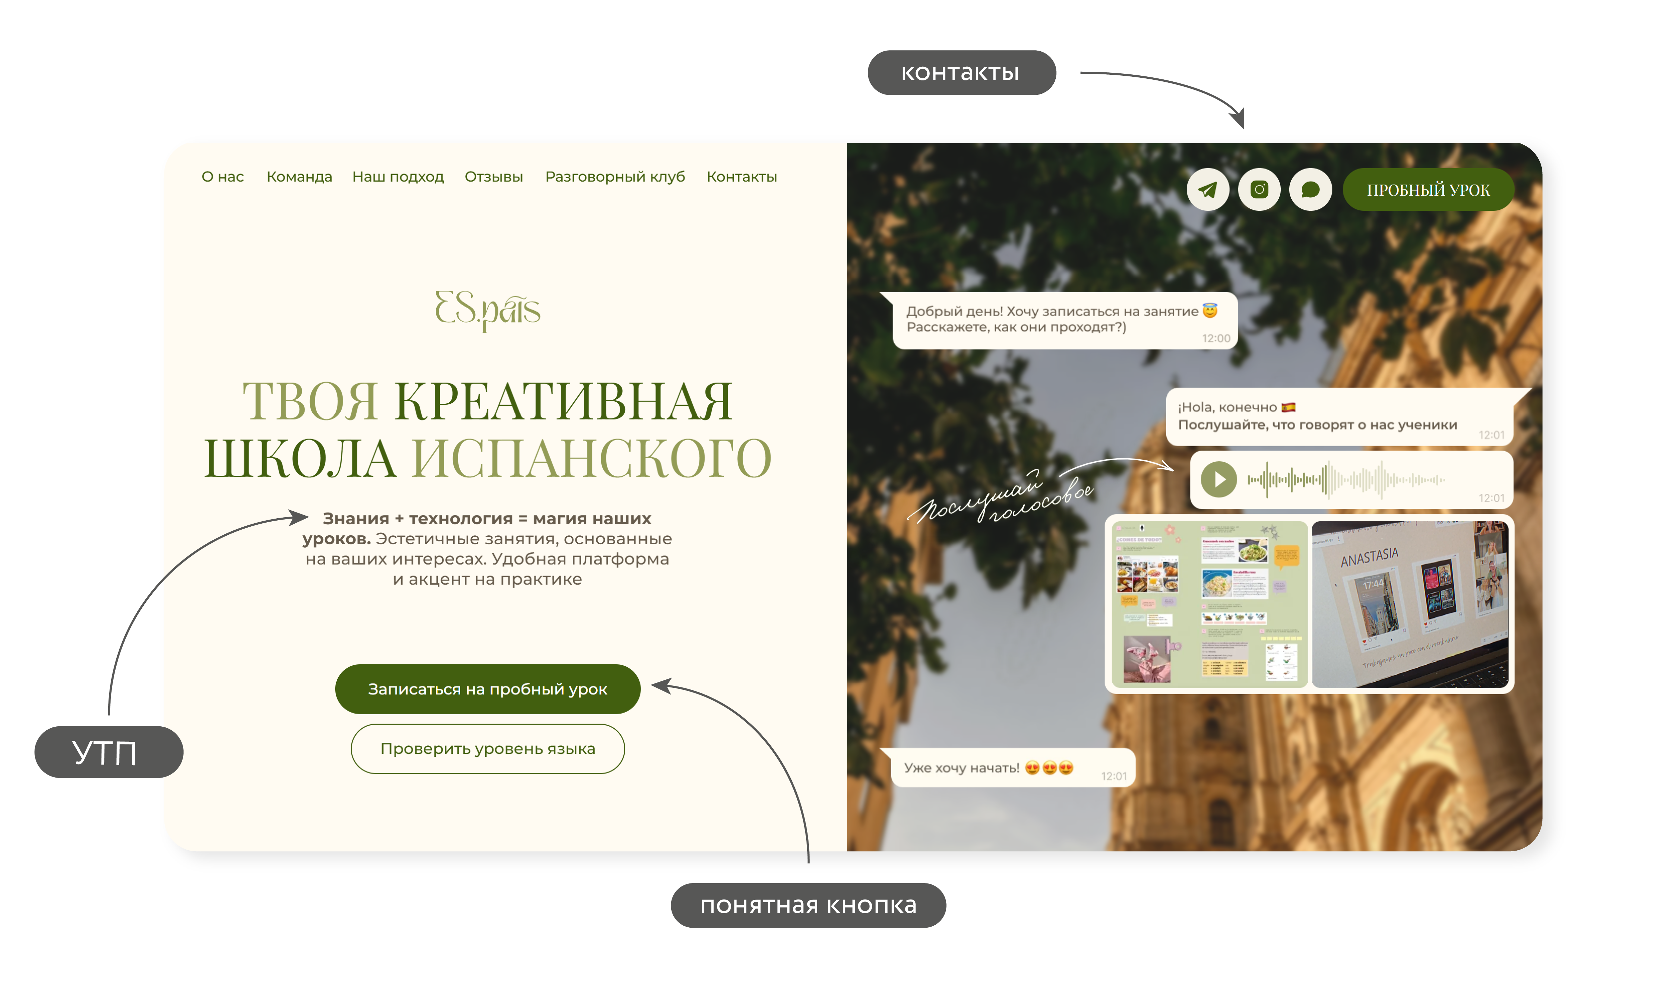The width and height of the screenshot is (1675, 993).
Task: Open the green lesson materials thumbnail
Action: point(1209,604)
